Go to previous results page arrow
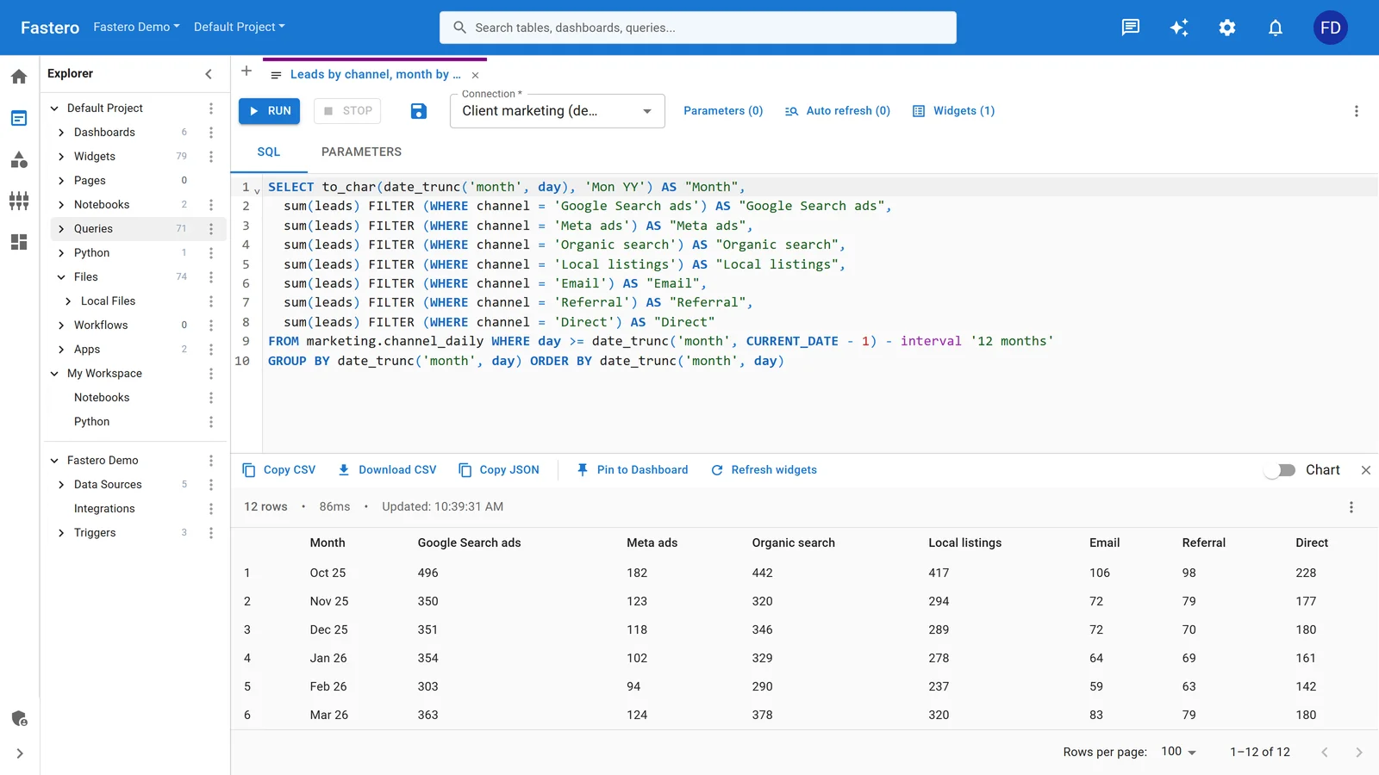The height and width of the screenshot is (775, 1379). (1325, 753)
